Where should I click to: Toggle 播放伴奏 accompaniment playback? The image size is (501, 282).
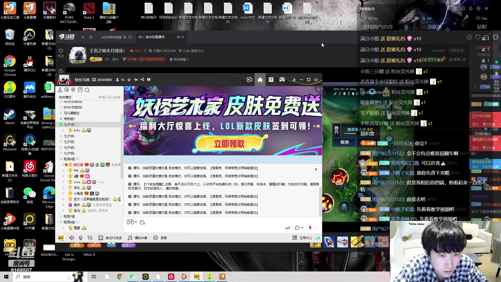(x=138, y=238)
